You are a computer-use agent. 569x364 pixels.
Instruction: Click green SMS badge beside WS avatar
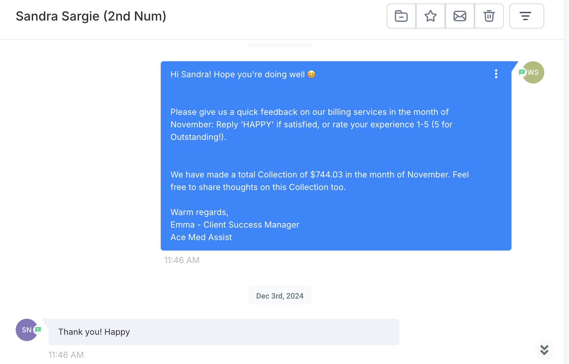click(522, 72)
